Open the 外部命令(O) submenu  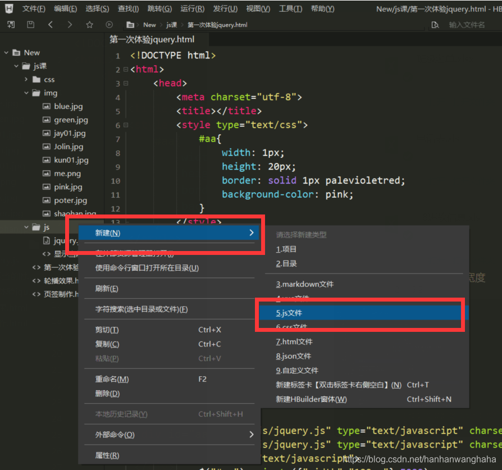[x=170, y=435]
